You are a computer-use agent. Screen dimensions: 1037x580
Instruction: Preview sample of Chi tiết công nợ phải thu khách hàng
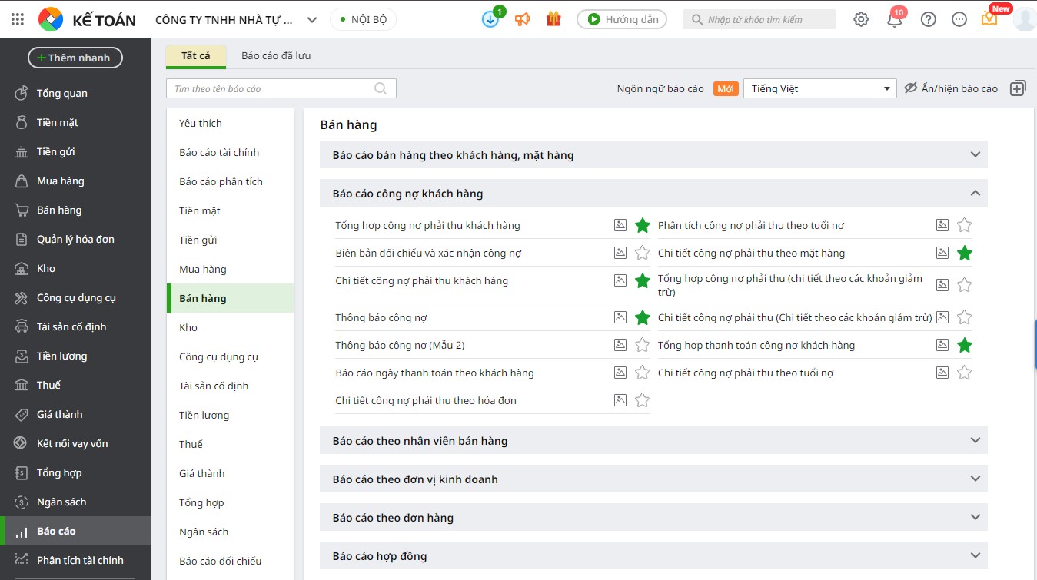click(620, 280)
